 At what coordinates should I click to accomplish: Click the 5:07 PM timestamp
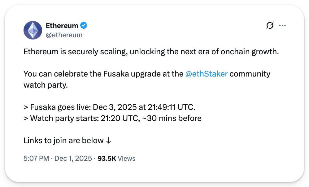pyautogui.click(x=36, y=159)
